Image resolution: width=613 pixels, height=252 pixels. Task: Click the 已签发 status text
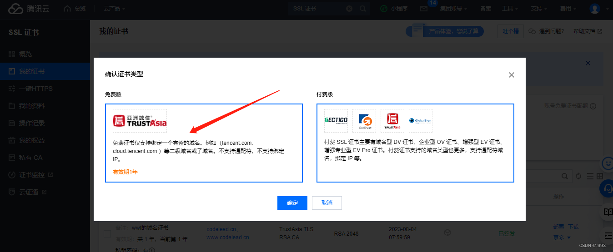coord(507,233)
